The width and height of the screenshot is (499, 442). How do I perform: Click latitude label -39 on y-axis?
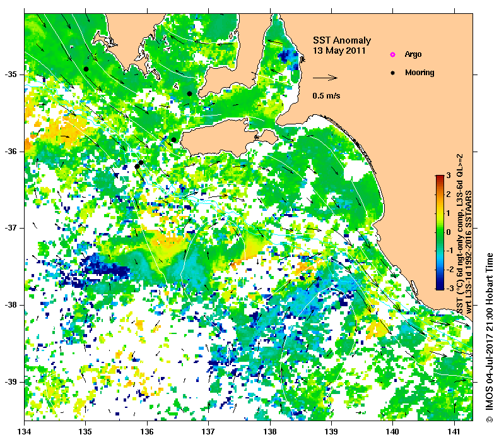(11, 382)
